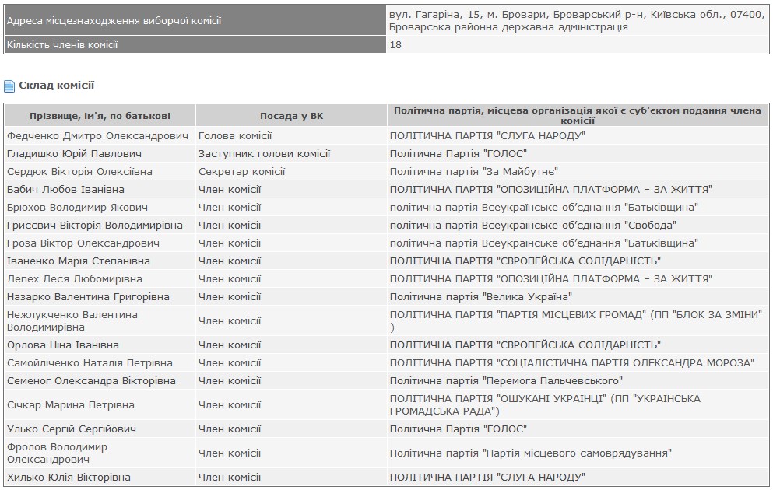
Task: Click the document icon beside Склад комісії
Action: click(9, 86)
